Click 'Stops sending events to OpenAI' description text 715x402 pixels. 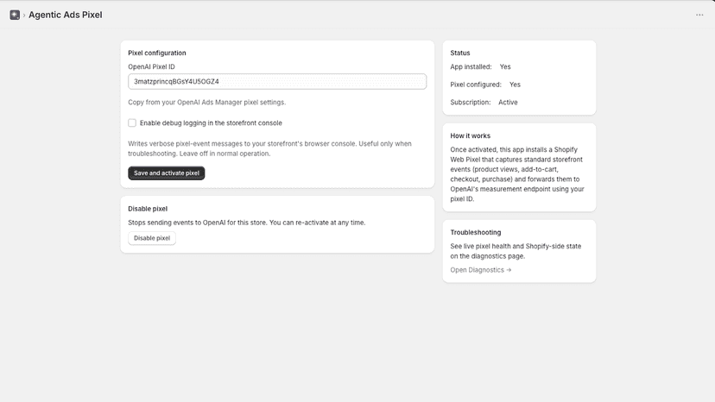coord(247,223)
